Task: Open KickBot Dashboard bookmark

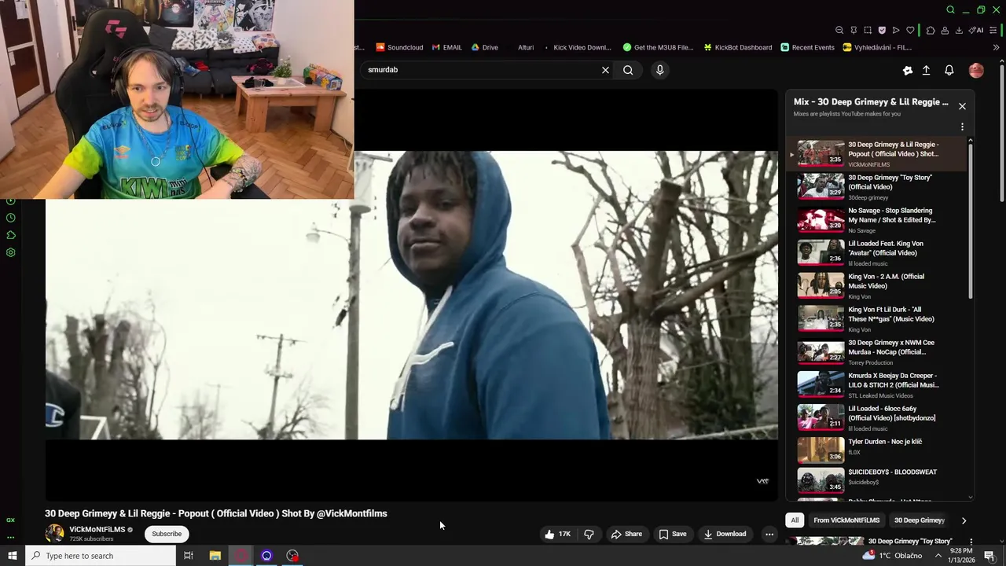Action: 737,47
